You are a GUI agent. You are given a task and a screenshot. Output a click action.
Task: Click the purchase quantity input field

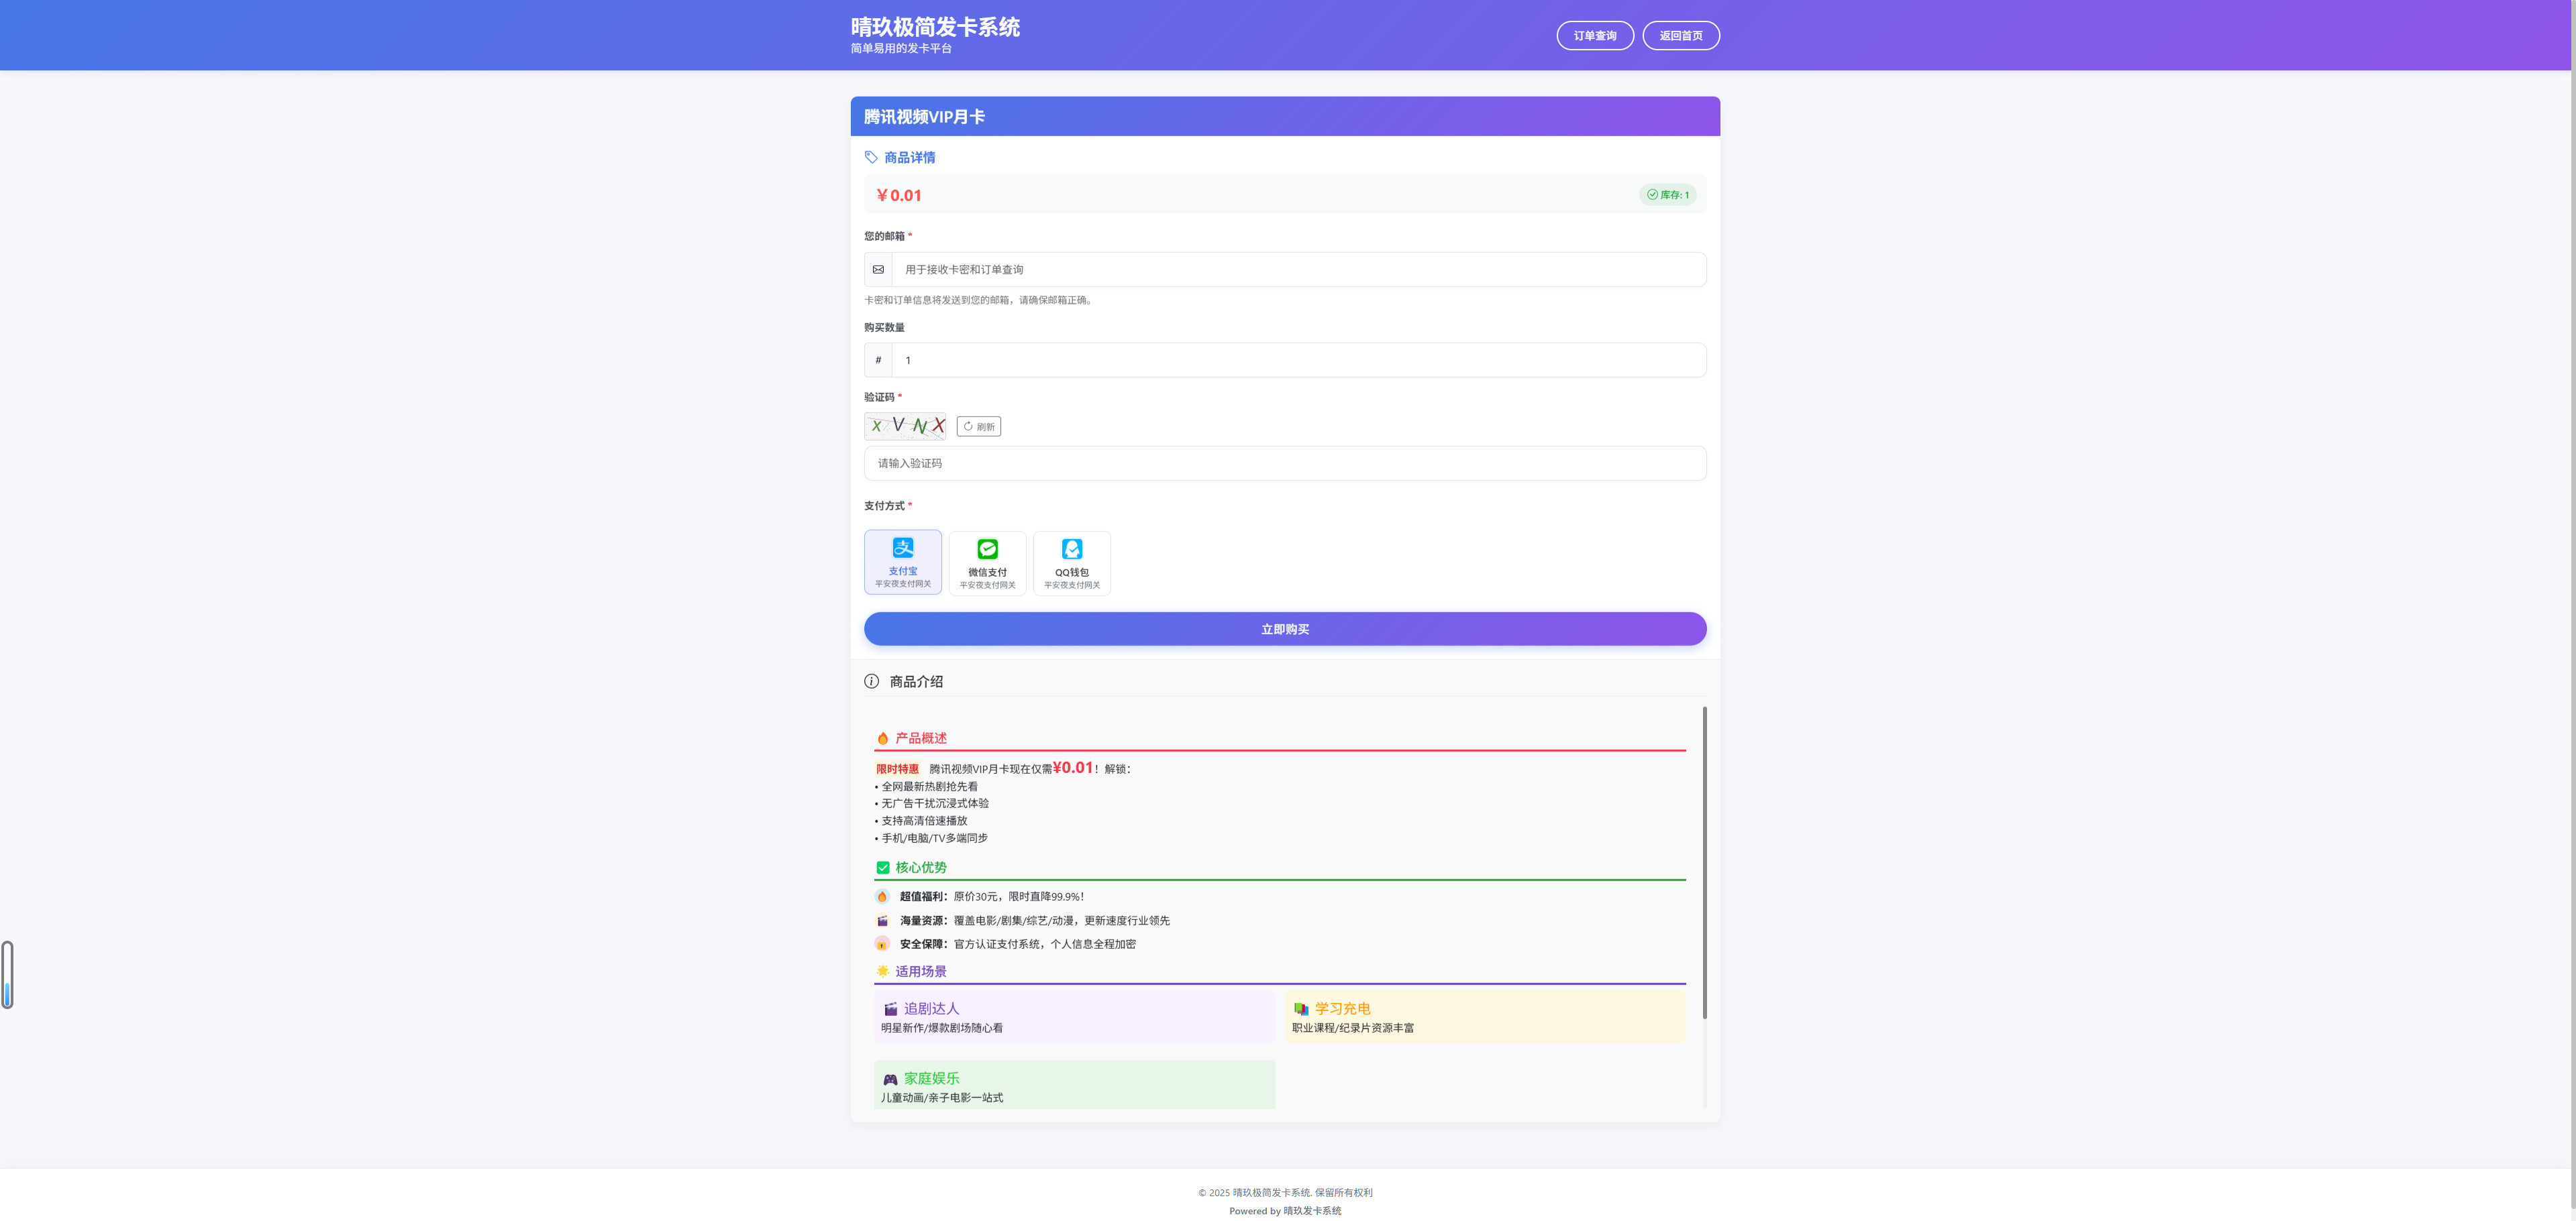1298,361
